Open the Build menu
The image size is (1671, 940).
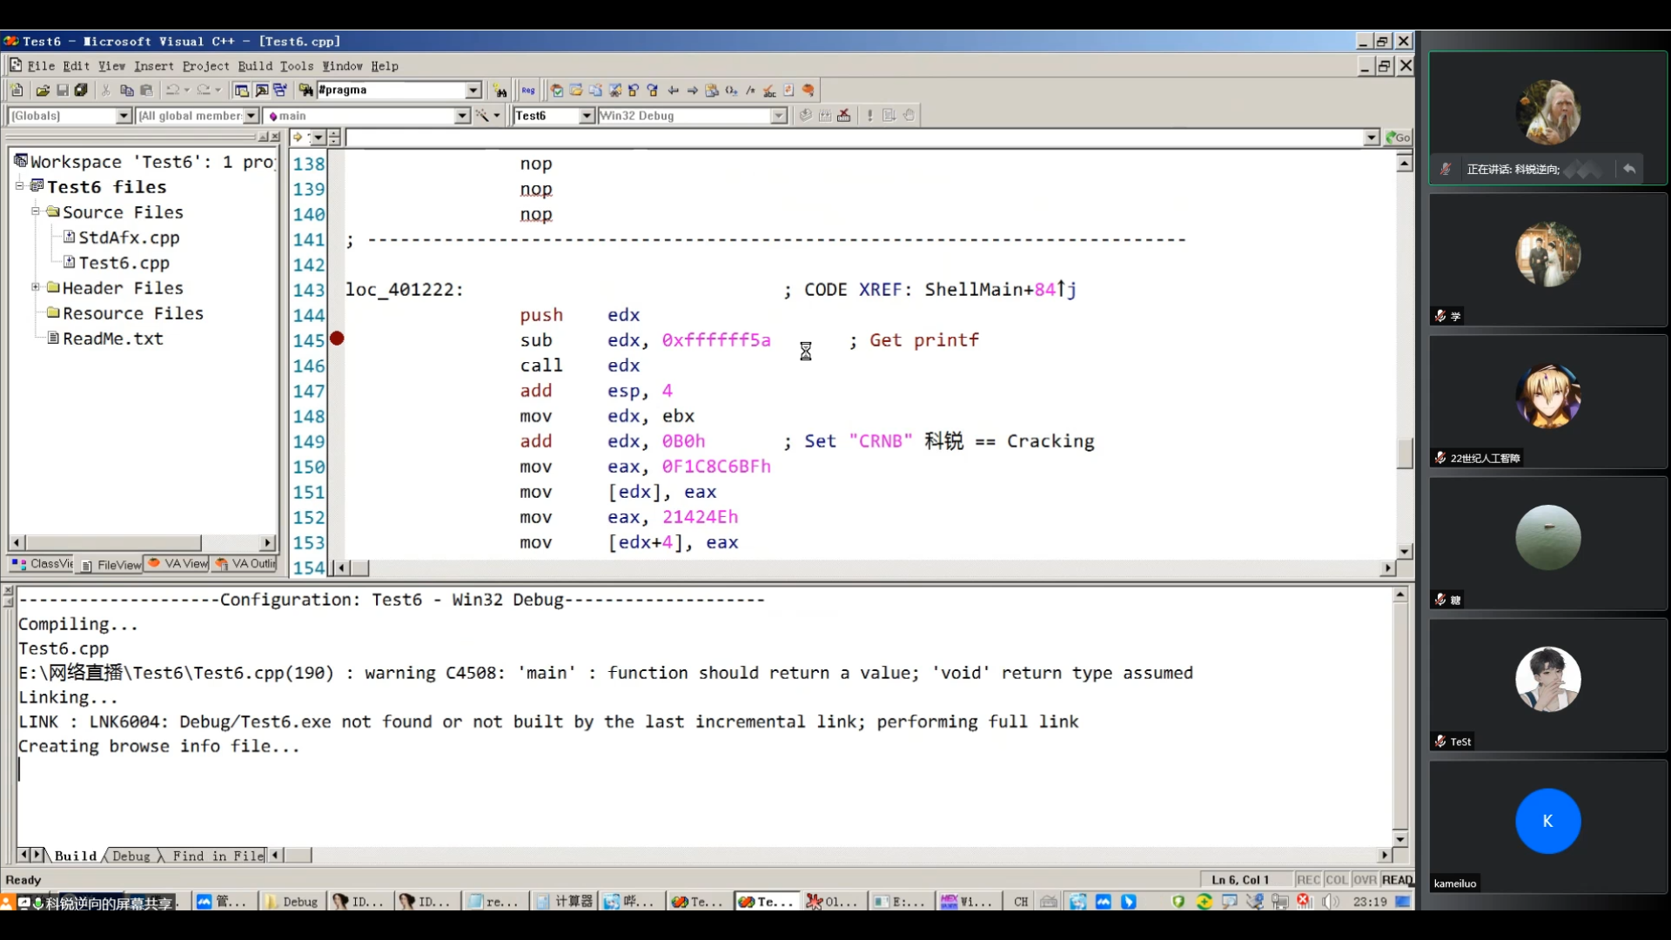pyautogui.click(x=255, y=66)
